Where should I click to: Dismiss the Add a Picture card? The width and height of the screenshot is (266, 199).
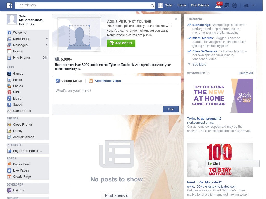(x=176, y=19)
